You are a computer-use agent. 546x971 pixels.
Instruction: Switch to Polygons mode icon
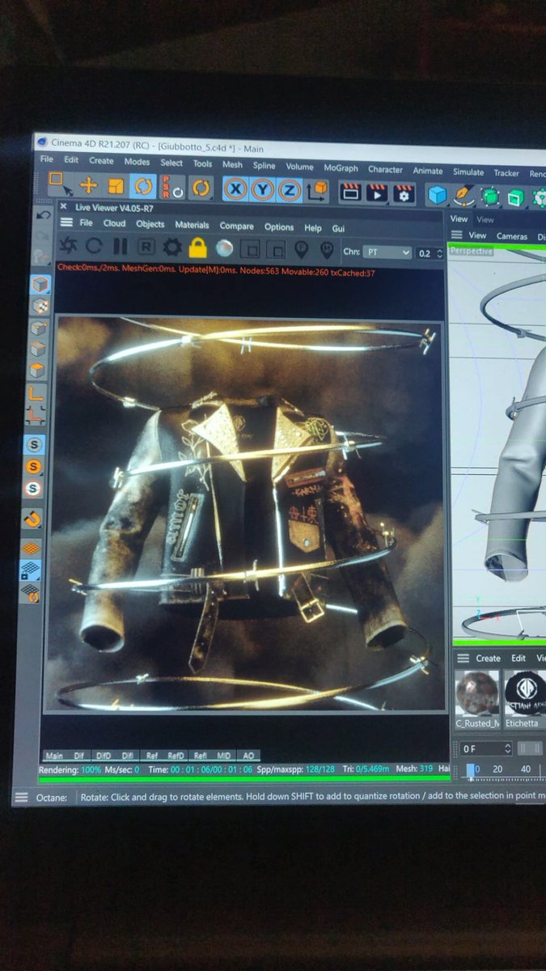39,371
